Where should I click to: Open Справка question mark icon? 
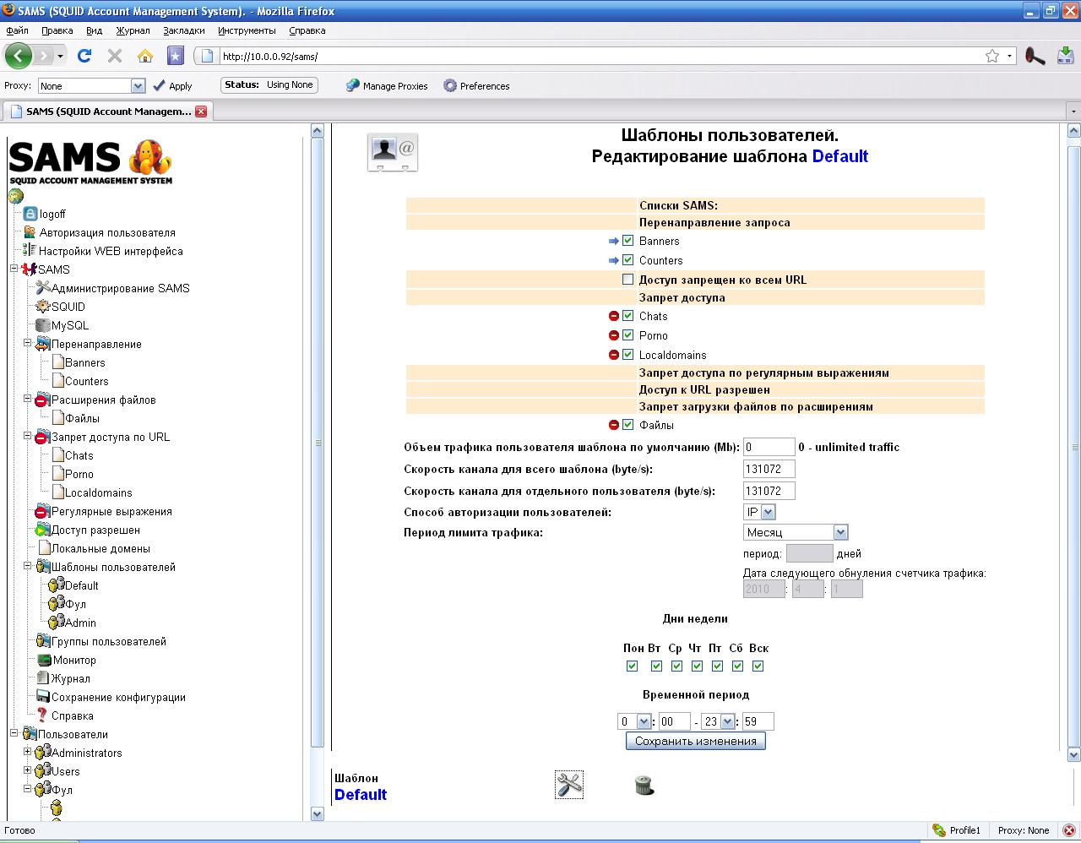[43, 715]
